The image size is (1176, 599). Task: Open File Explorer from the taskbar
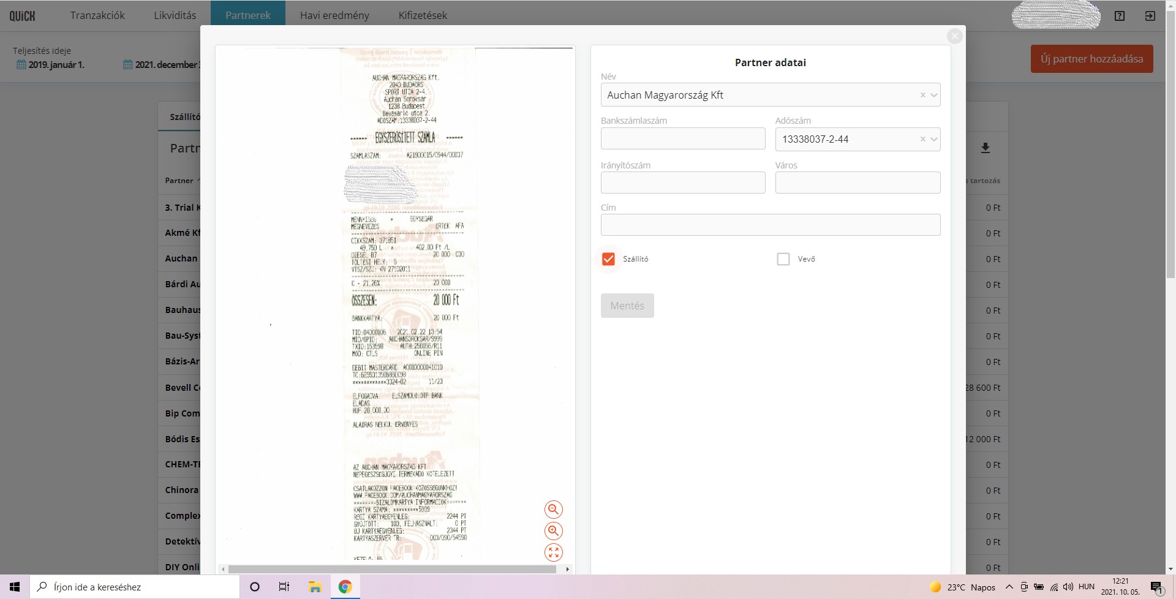(x=315, y=587)
